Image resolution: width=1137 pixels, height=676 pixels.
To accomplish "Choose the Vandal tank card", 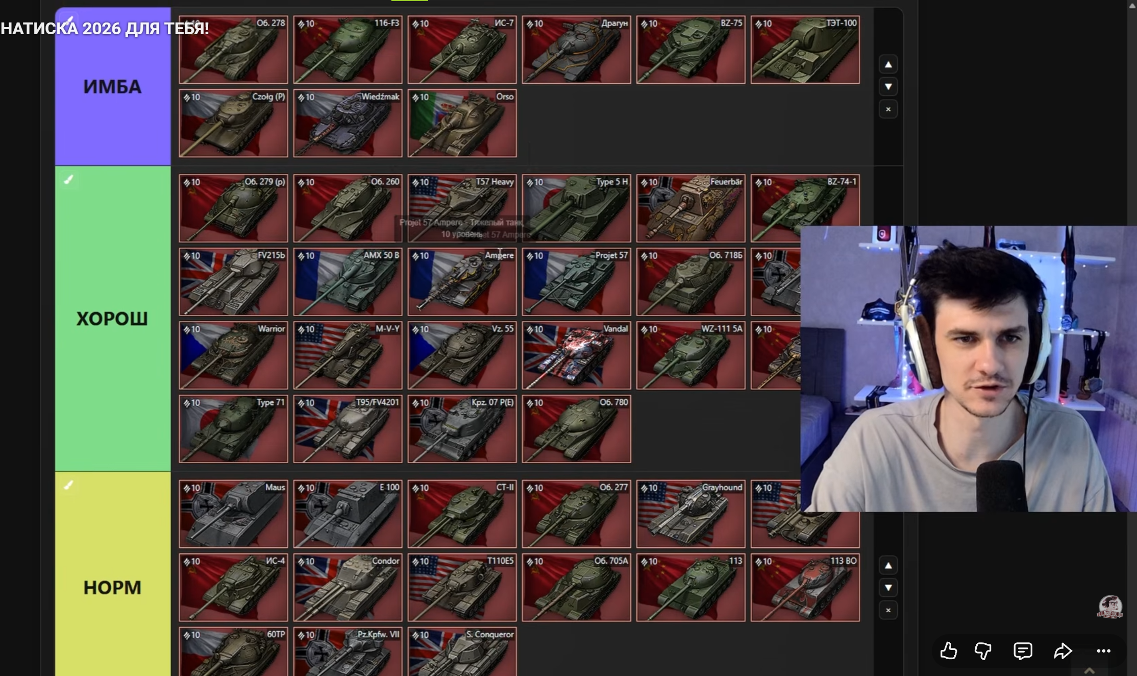I will pyautogui.click(x=576, y=355).
